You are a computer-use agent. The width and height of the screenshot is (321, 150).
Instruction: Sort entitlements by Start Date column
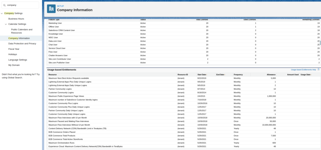click(202, 75)
